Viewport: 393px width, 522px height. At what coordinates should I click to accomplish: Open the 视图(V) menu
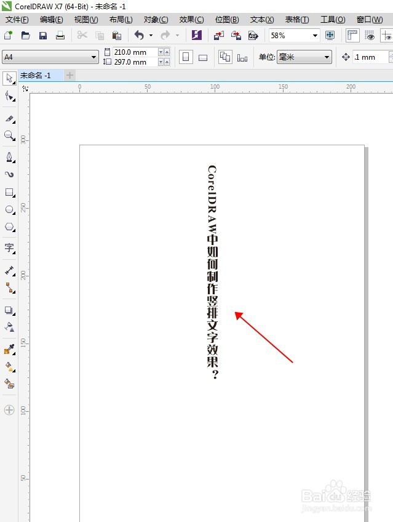point(85,20)
